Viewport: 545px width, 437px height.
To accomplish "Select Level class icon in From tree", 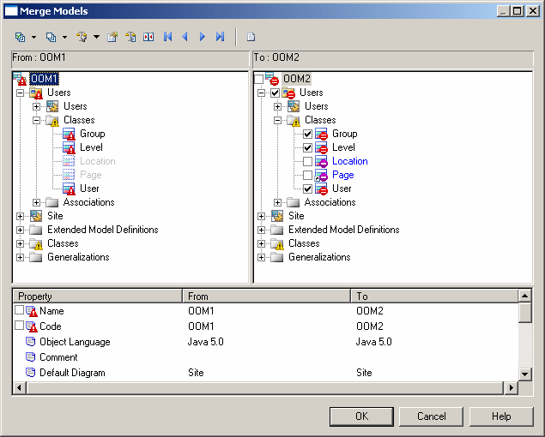I will click(x=69, y=147).
